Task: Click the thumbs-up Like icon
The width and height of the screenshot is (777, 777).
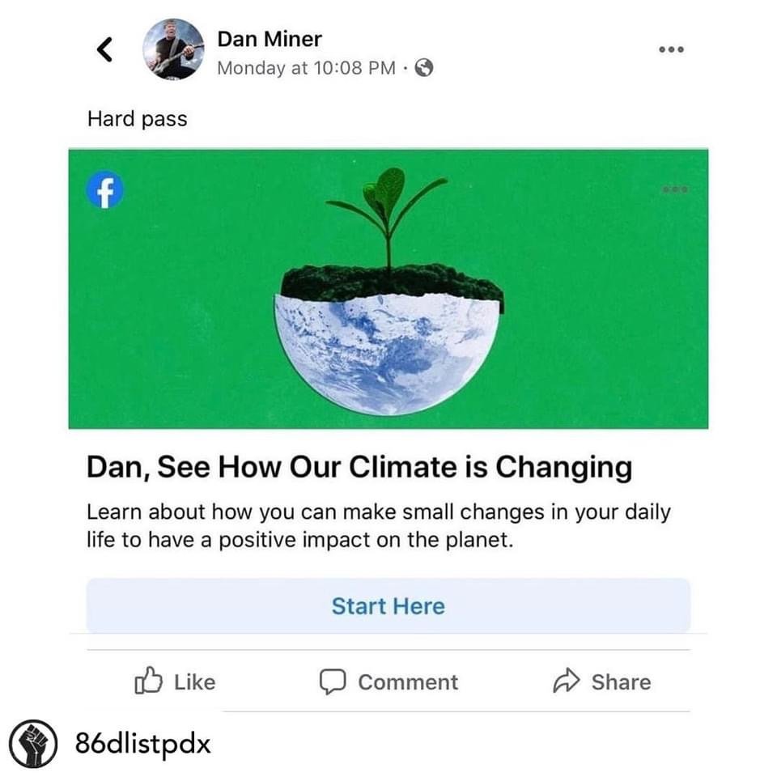Action: pyautogui.click(x=148, y=681)
